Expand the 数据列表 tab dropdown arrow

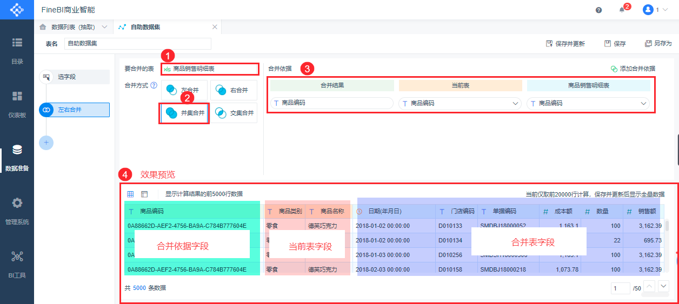click(x=105, y=27)
